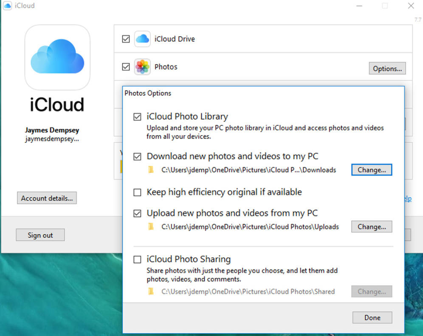Check Keep high efficiency original if available

[138, 192]
